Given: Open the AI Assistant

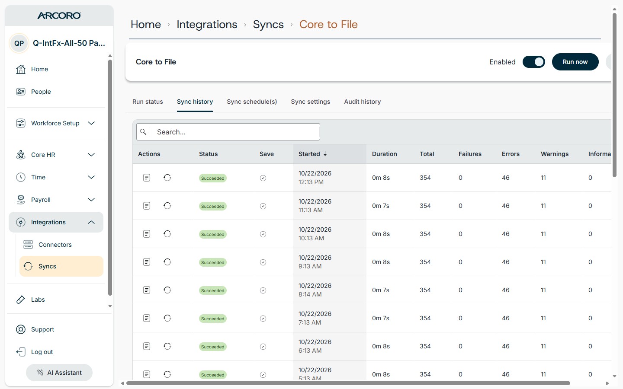Looking at the screenshot, I should [59, 373].
